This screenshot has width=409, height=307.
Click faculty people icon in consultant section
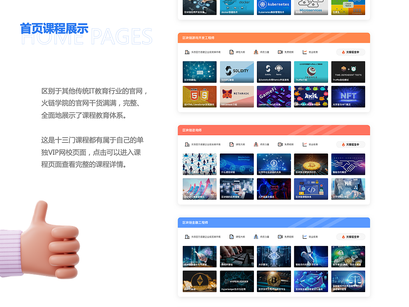[x=256, y=145]
